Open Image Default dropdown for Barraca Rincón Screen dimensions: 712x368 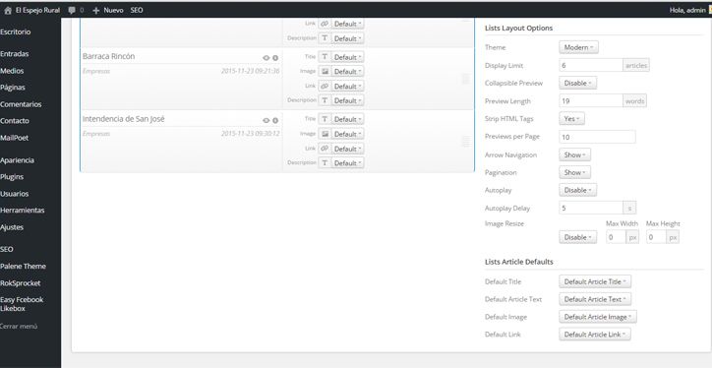(348, 71)
